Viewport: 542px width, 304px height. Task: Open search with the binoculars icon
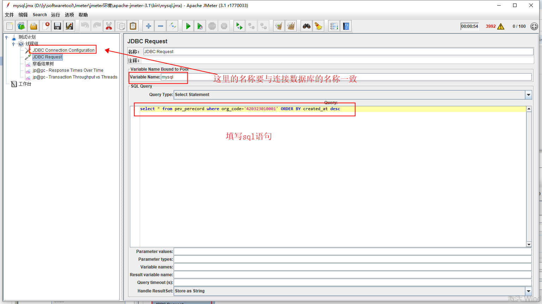point(307,26)
